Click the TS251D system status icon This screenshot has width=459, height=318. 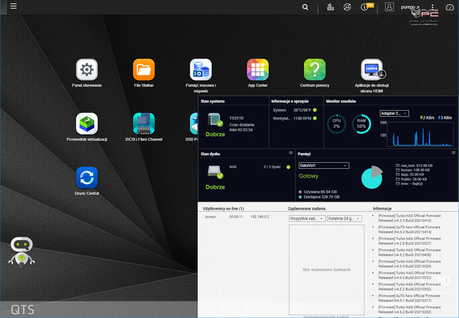pos(215,120)
